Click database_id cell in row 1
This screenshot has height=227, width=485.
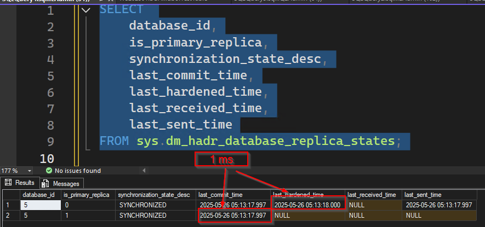pyautogui.click(x=41, y=205)
